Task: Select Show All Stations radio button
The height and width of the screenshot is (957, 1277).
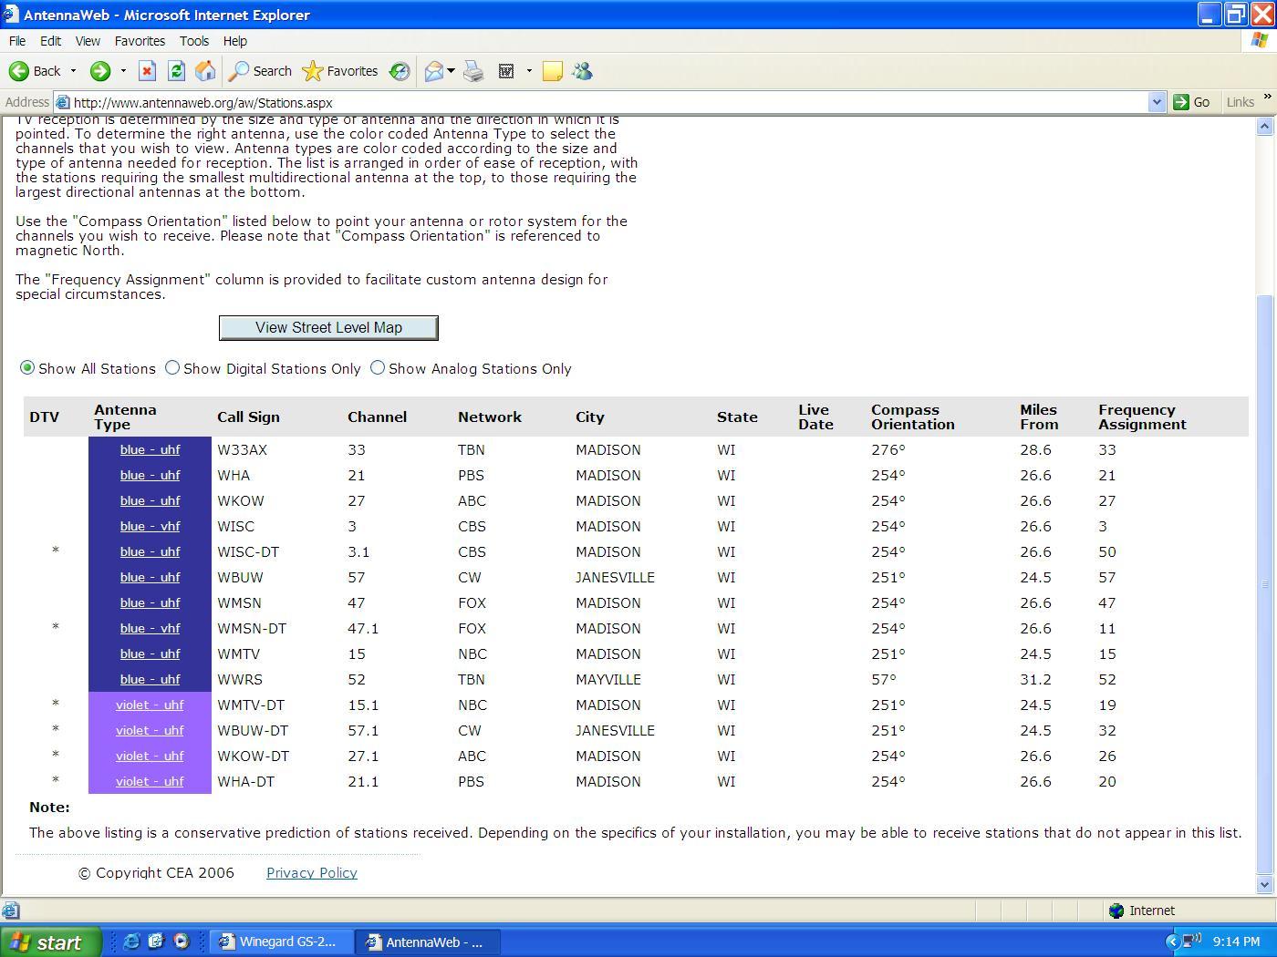Action: pyautogui.click(x=27, y=368)
